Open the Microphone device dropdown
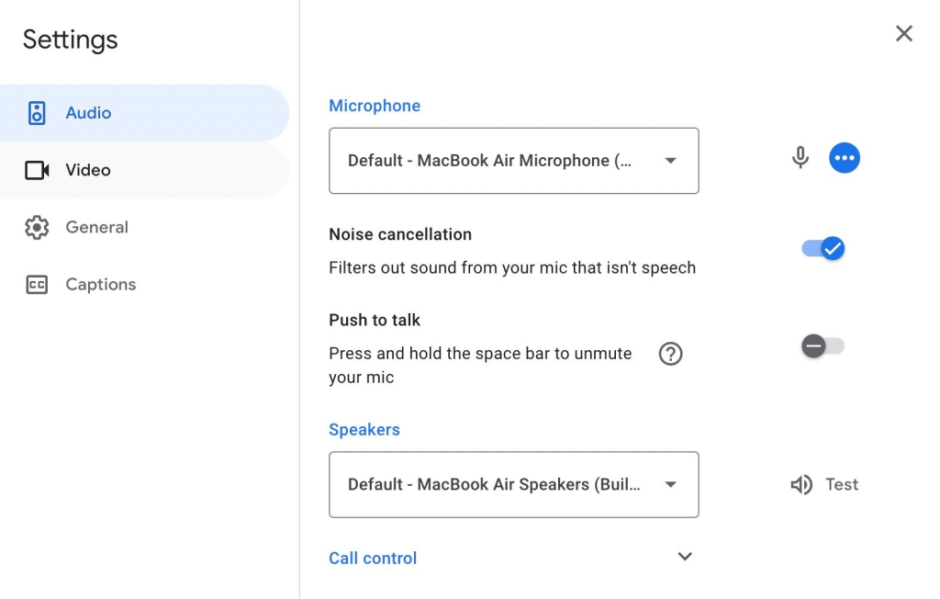The width and height of the screenshot is (940, 599). click(513, 161)
